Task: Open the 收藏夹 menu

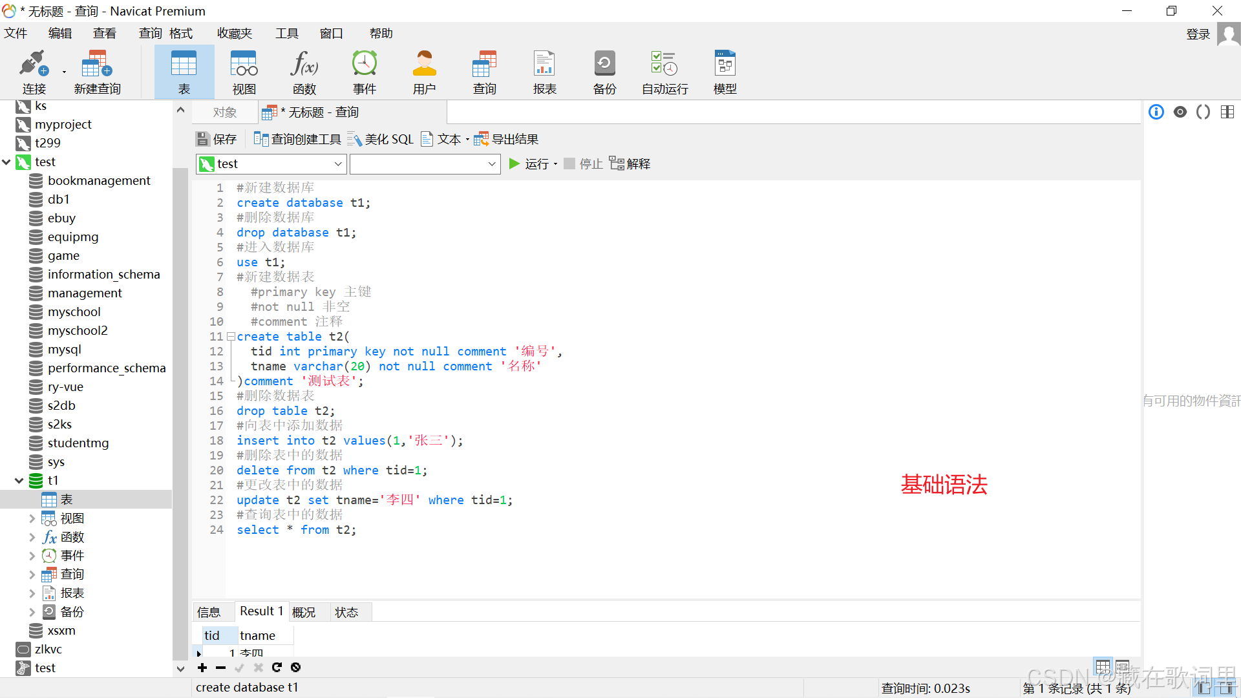Action: point(234,33)
